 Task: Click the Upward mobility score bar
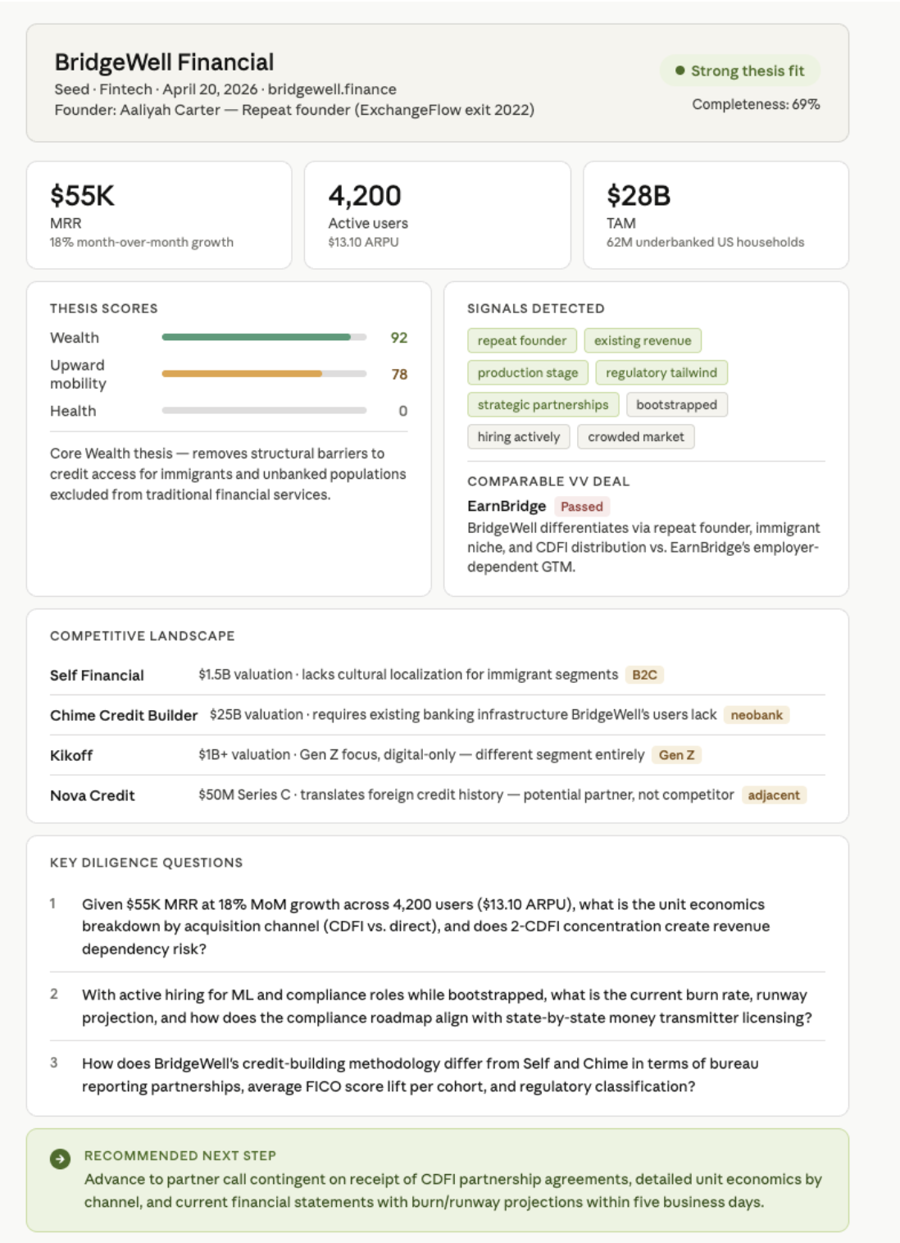263,374
